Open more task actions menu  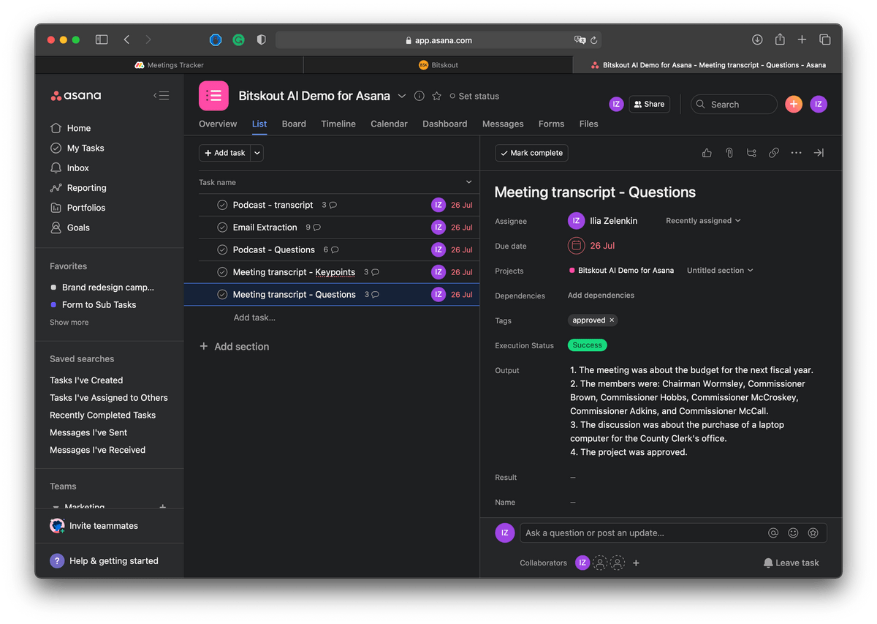797,153
